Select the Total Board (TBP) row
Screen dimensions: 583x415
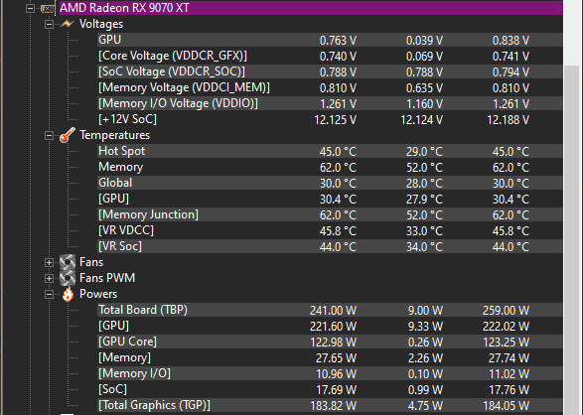pos(330,310)
